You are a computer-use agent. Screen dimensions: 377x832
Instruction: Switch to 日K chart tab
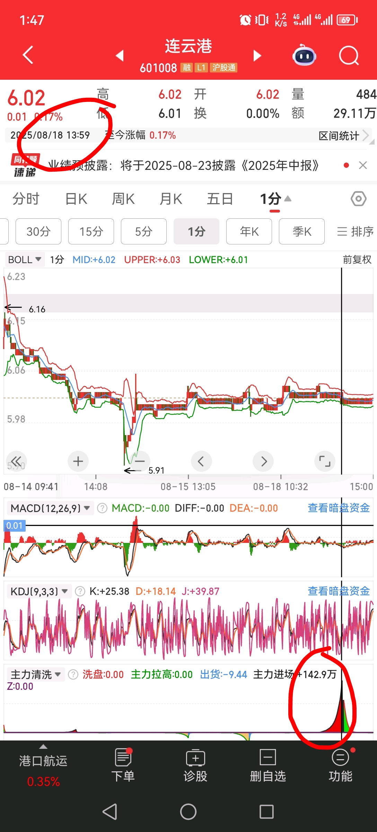[x=76, y=199]
